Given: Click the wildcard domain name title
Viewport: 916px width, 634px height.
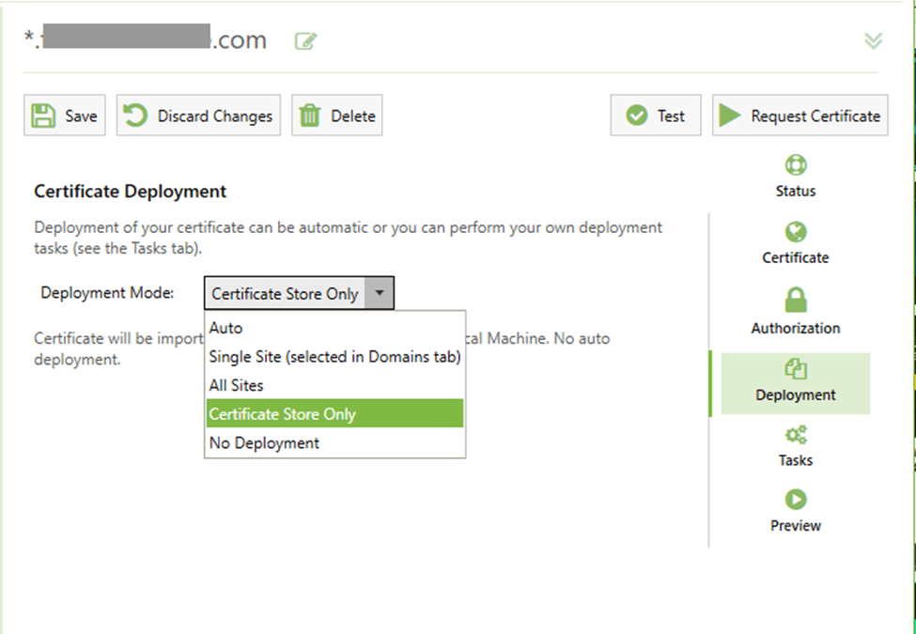Looking at the screenshot, I should pyautogui.click(x=146, y=40).
